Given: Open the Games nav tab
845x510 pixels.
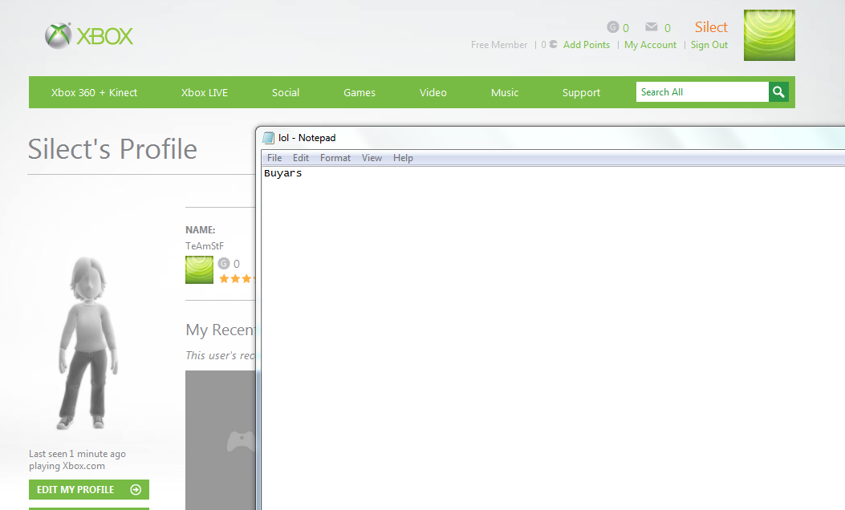Looking at the screenshot, I should coord(360,93).
